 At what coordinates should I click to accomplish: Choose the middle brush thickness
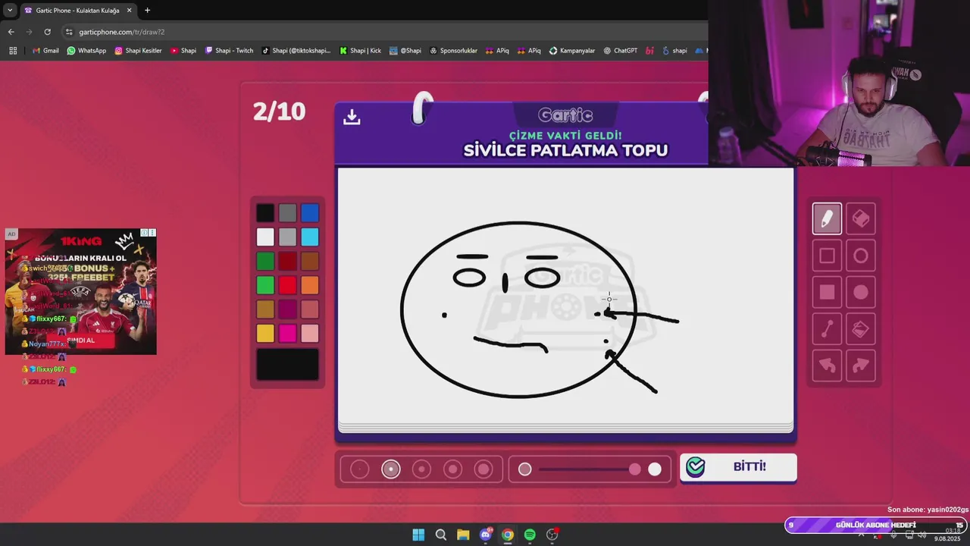tap(421, 469)
